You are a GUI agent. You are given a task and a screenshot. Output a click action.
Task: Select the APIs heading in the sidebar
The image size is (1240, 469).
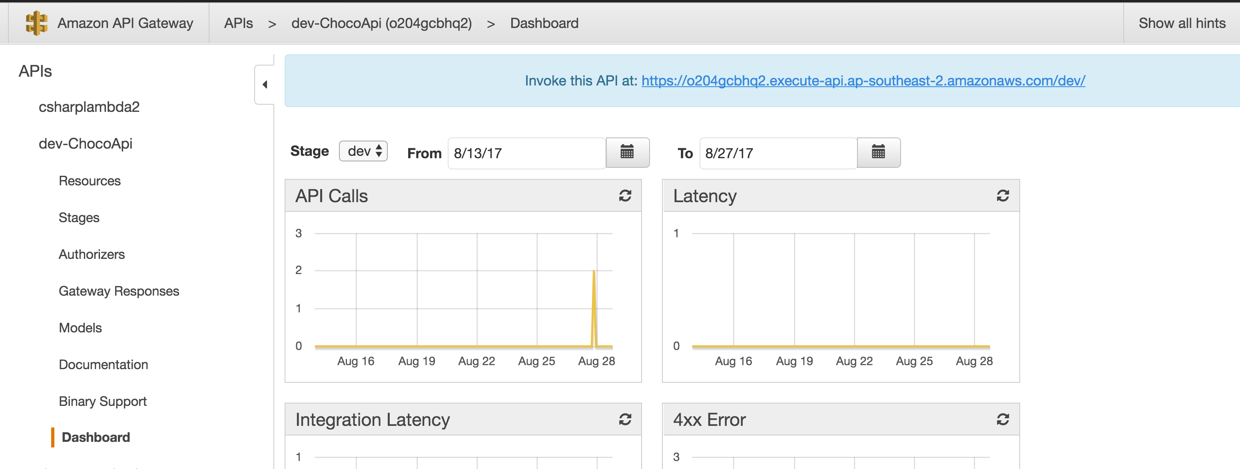[x=35, y=71]
